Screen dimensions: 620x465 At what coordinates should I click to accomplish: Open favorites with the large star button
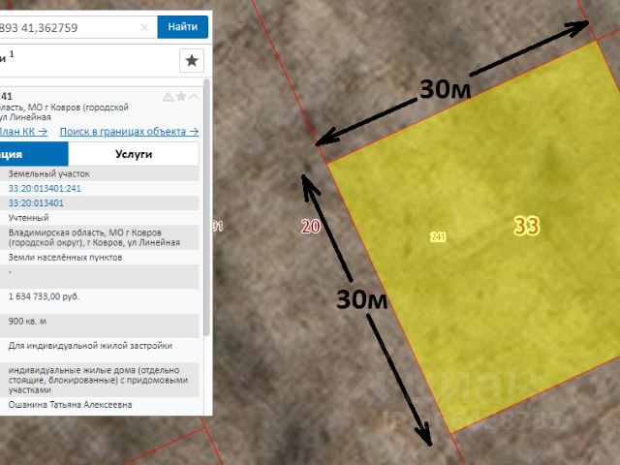[x=192, y=60]
